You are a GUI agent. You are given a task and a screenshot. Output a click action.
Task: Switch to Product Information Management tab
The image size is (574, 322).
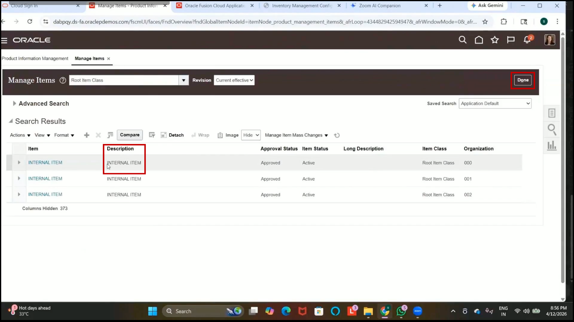tap(35, 58)
